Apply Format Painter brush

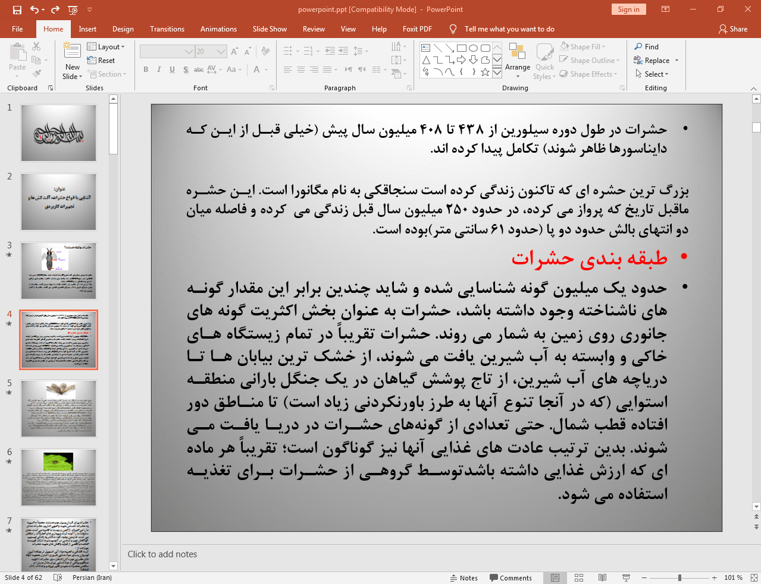(36, 74)
